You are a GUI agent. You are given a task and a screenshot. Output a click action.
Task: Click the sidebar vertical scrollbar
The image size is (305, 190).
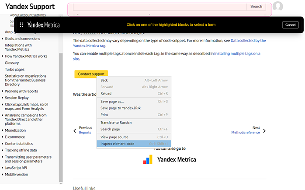61,114
